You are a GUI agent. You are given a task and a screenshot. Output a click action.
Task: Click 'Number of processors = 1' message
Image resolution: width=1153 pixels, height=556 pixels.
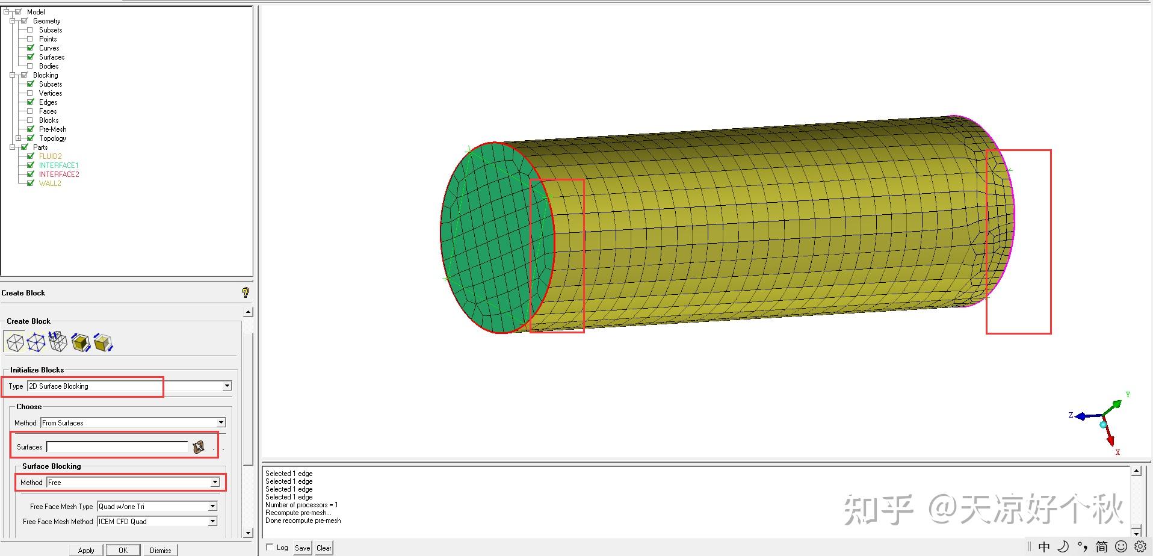point(301,505)
